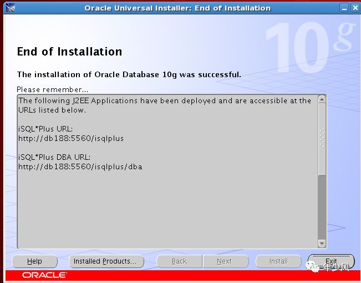Click the J2EE Applications deployed text

coord(165,105)
